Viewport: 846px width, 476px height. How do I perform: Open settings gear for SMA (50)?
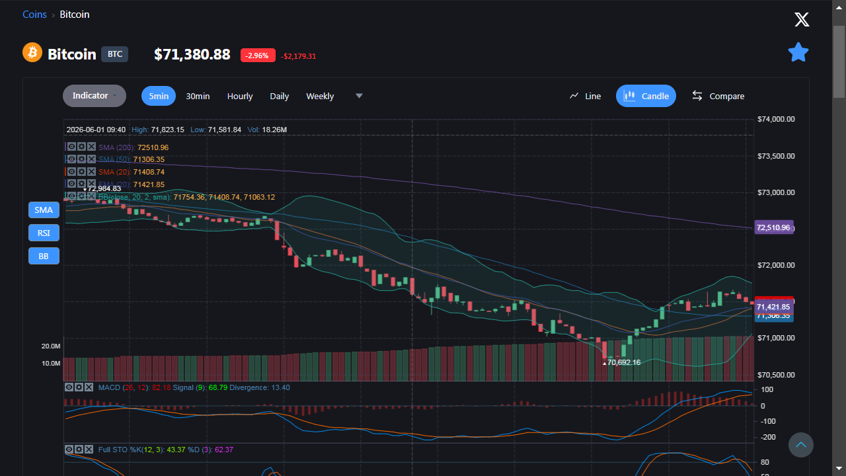[81, 159]
